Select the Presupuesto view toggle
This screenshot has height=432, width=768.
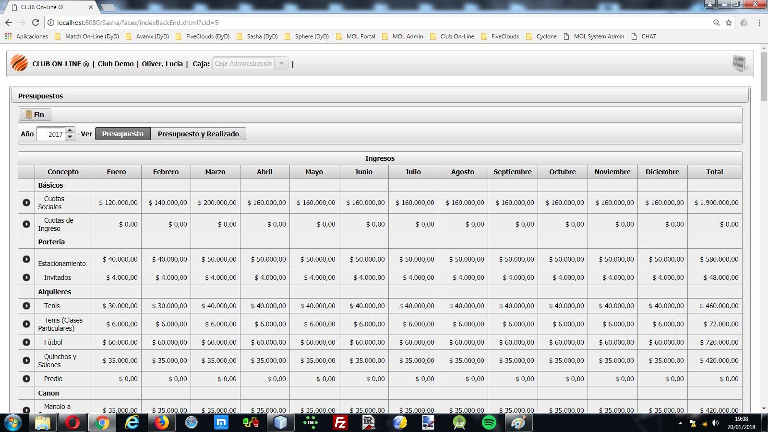click(123, 134)
